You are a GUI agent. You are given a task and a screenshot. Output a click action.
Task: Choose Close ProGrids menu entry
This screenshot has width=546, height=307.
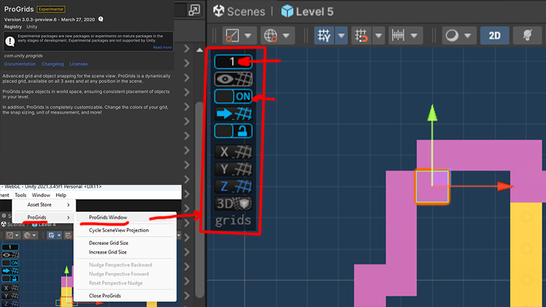tap(126, 295)
